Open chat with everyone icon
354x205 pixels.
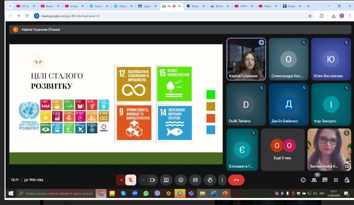coord(325,180)
